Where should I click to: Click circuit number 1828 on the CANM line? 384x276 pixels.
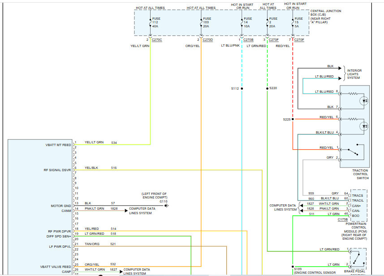114,208
